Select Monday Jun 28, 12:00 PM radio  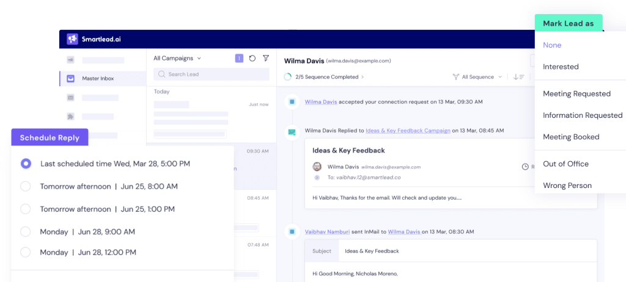(x=26, y=251)
